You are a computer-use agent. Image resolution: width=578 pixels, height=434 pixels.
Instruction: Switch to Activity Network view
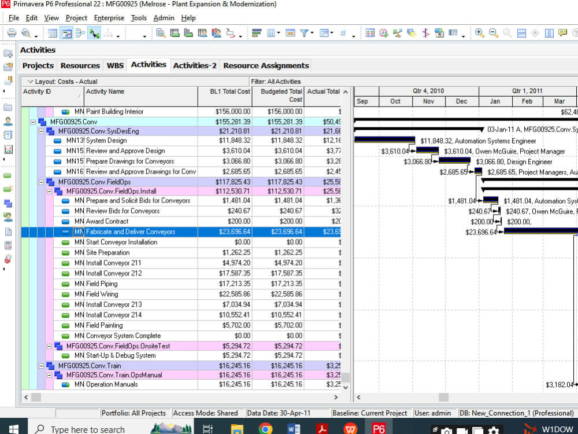click(80, 33)
